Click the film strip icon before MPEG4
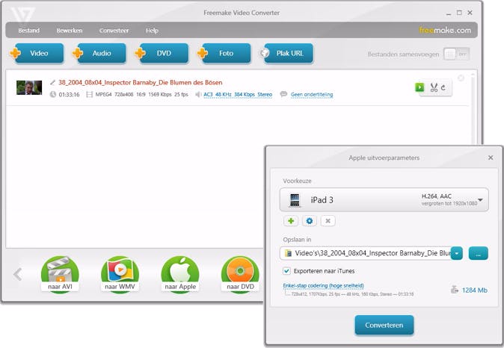Screen dimensions: 504x348 click(89, 94)
